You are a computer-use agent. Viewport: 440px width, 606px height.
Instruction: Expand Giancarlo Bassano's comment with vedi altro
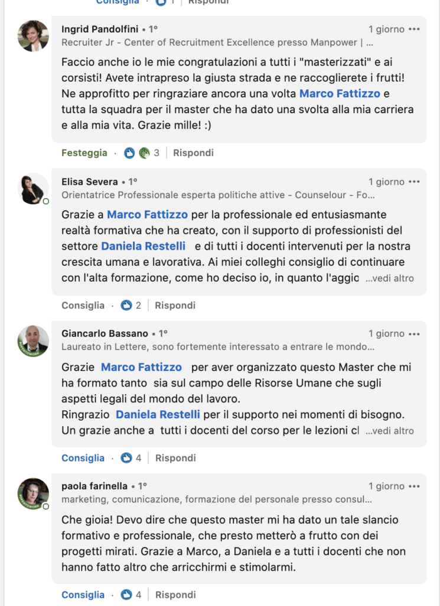pyautogui.click(x=389, y=431)
